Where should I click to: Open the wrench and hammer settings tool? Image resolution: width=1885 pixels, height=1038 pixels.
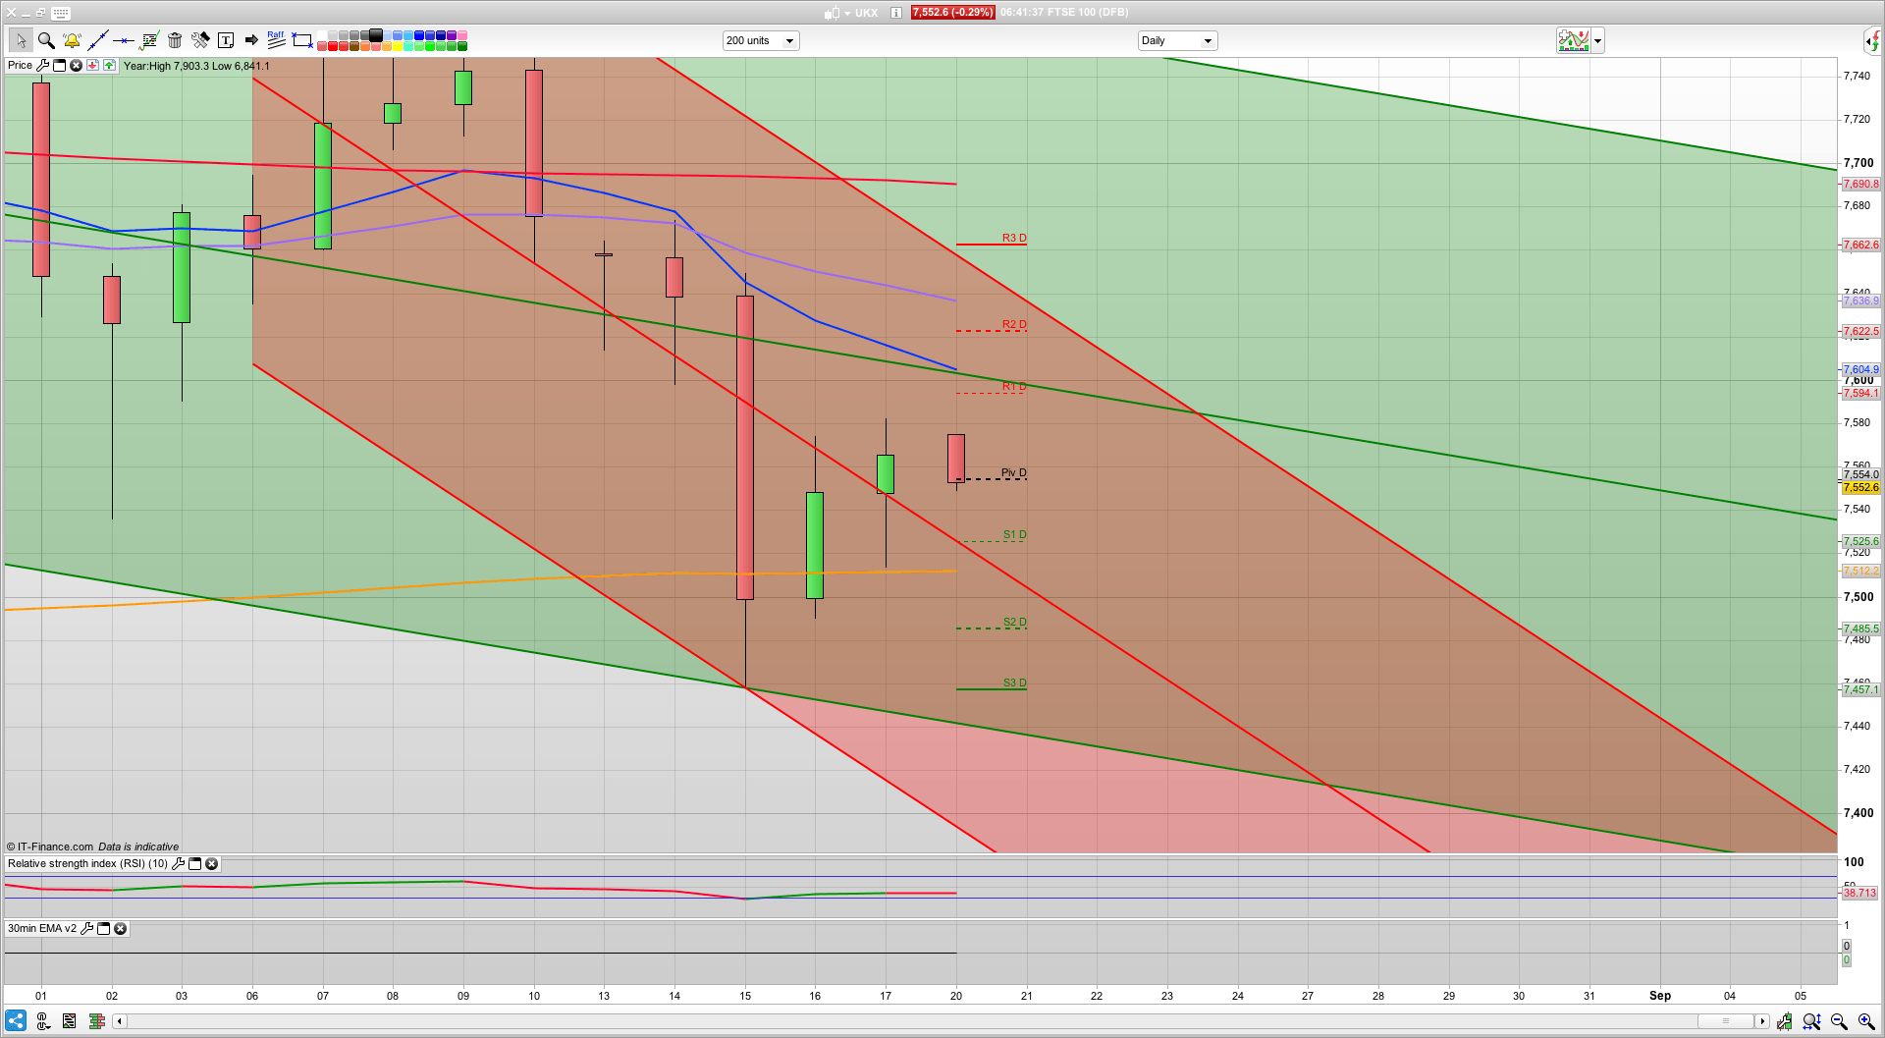[x=200, y=40]
